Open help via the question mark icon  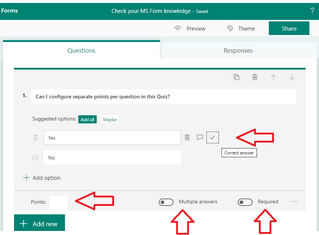(312, 11)
